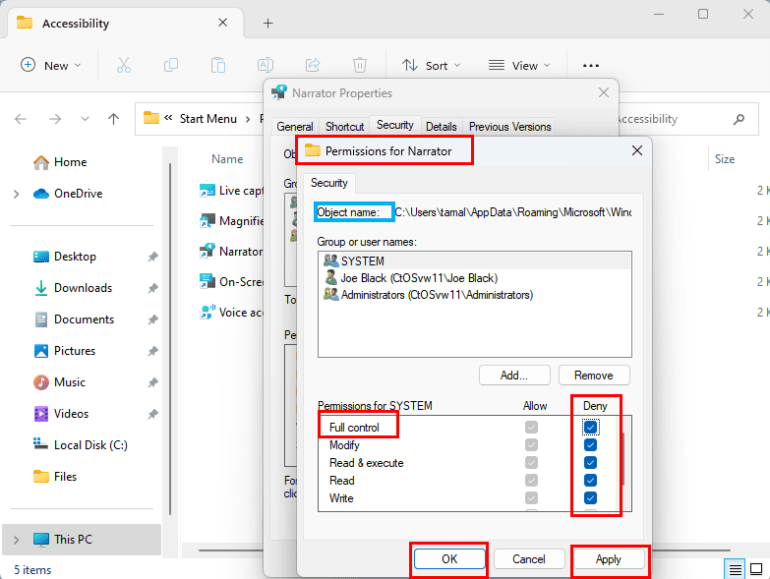770x579 pixels.
Task: Toggle Deny checkbox for Modify permission
Action: [x=590, y=445]
